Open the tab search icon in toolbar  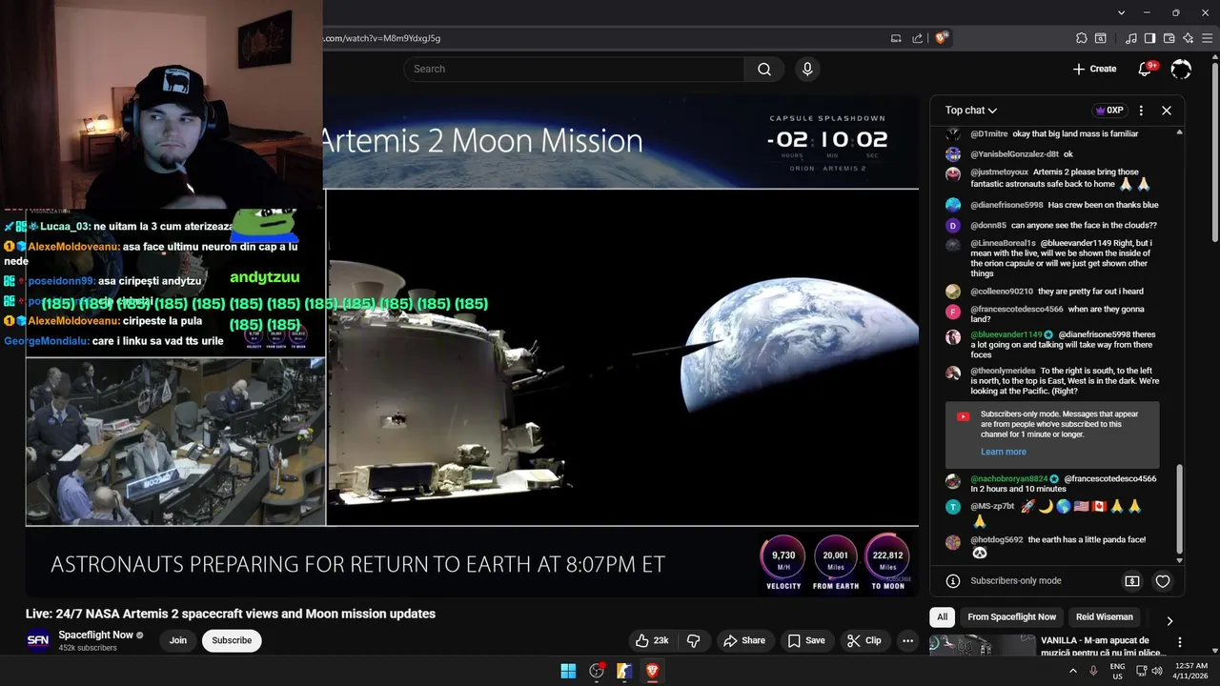[1100, 38]
